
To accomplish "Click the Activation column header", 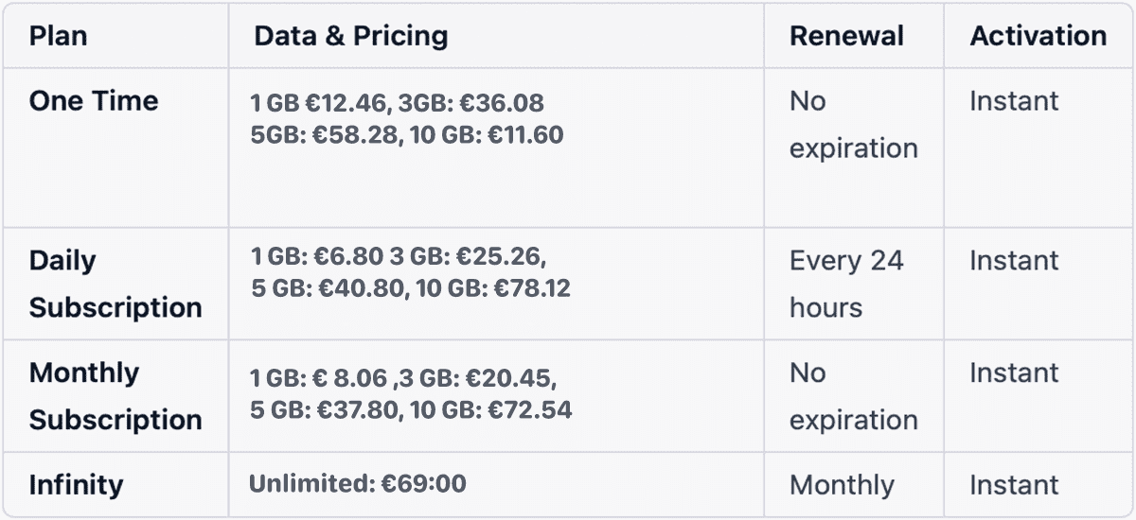I will point(1038,36).
